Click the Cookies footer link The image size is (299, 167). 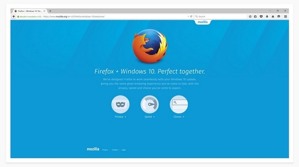[x=115, y=150]
